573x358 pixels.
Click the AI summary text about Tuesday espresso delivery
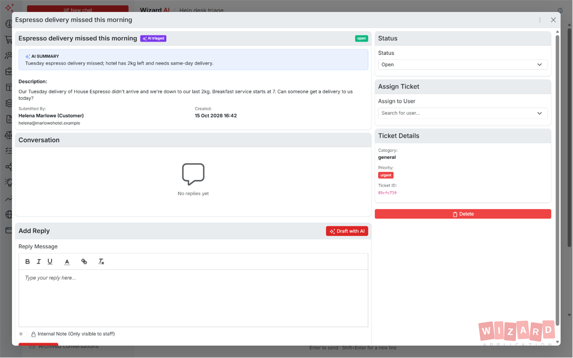point(119,63)
